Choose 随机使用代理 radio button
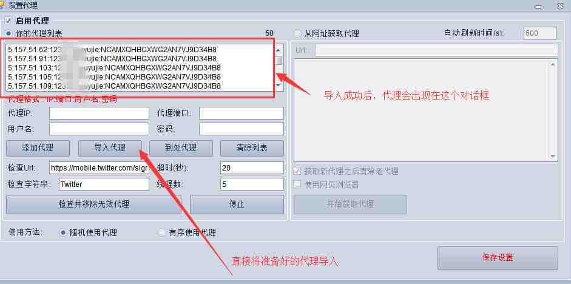The width and height of the screenshot is (571, 284). tap(63, 232)
